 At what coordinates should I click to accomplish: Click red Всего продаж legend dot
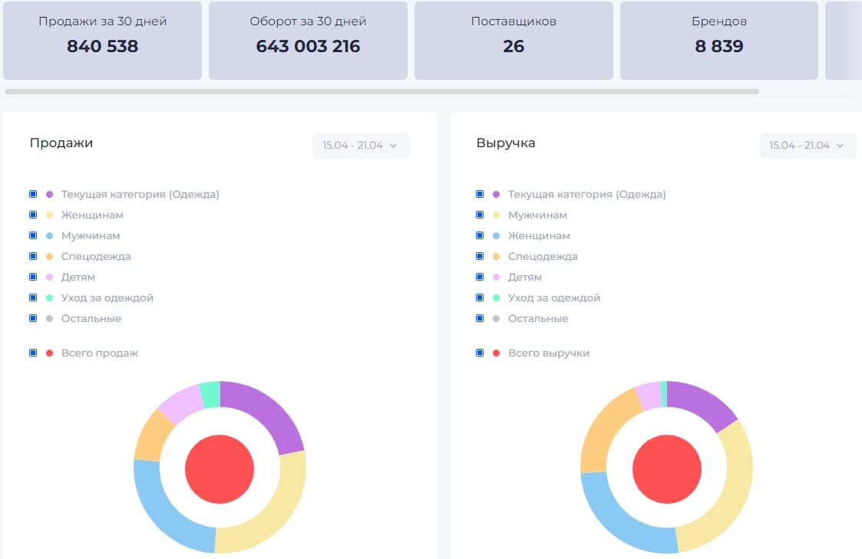49,353
